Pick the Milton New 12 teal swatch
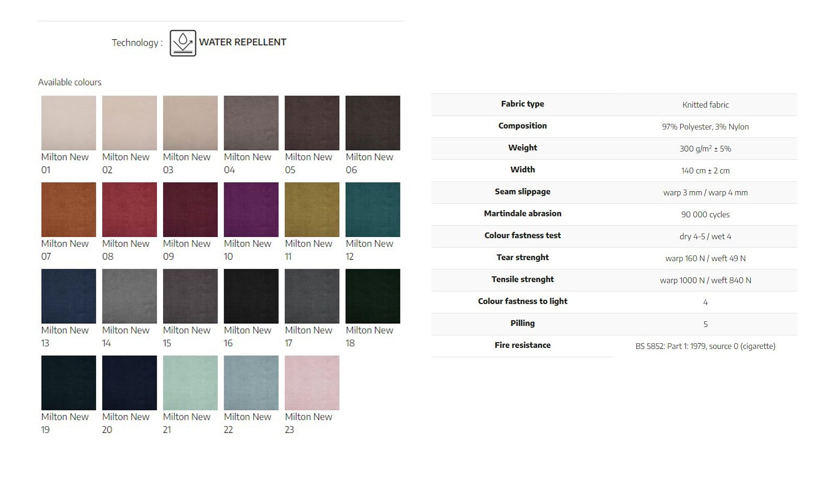The image size is (837, 479). pos(373,209)
